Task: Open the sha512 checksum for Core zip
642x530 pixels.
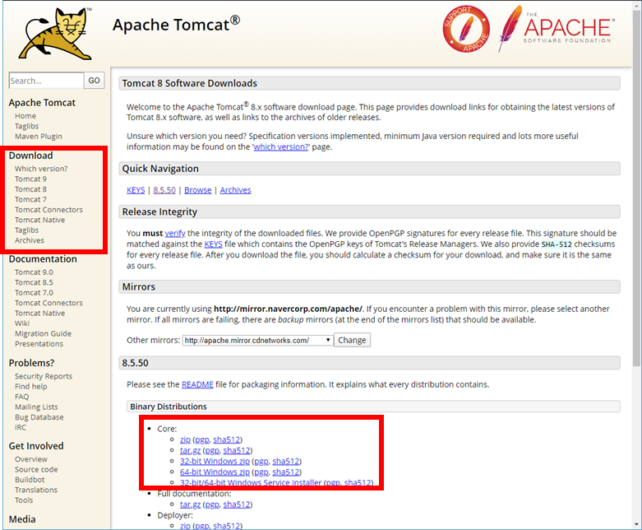Action: click(226, 439)
